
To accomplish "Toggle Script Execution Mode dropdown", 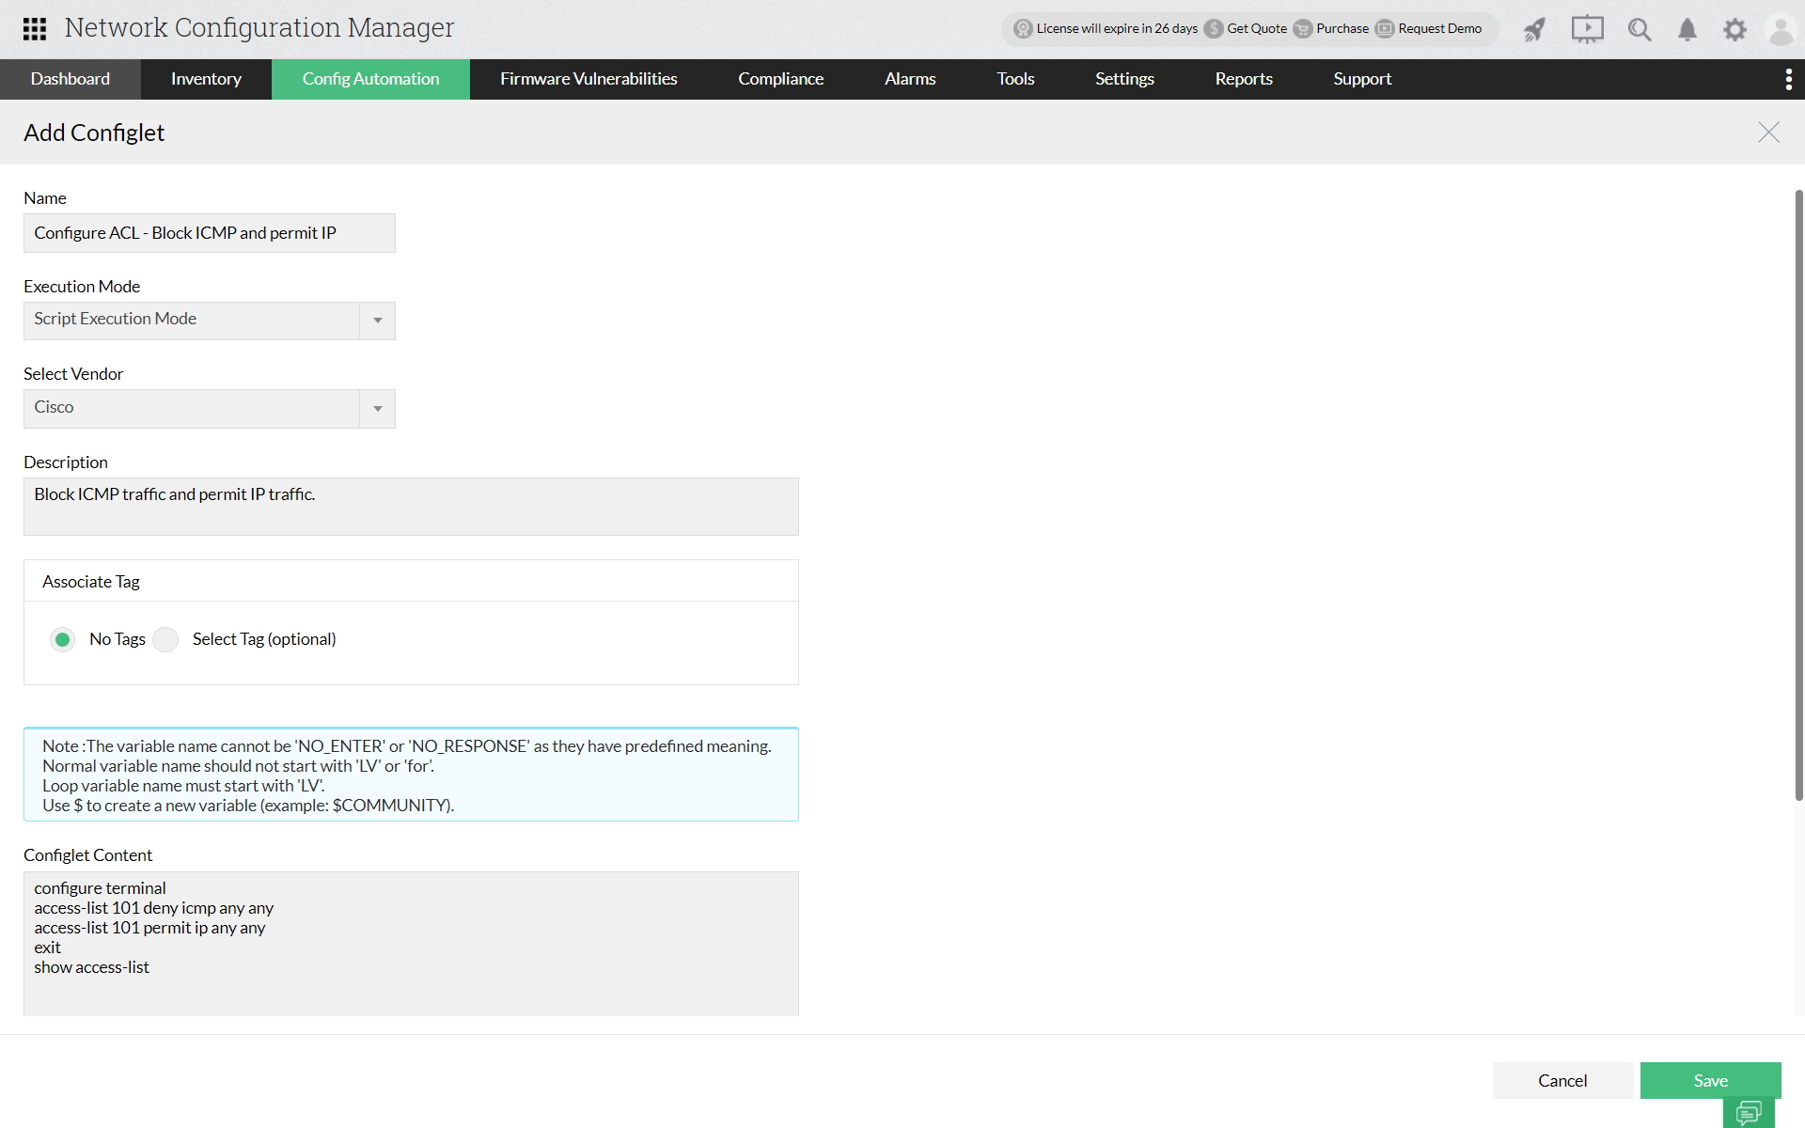I will tap(377, 320).
